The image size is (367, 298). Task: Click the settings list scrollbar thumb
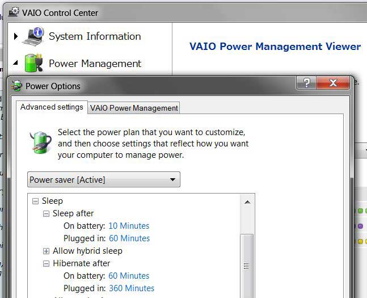tap(247, 266)
